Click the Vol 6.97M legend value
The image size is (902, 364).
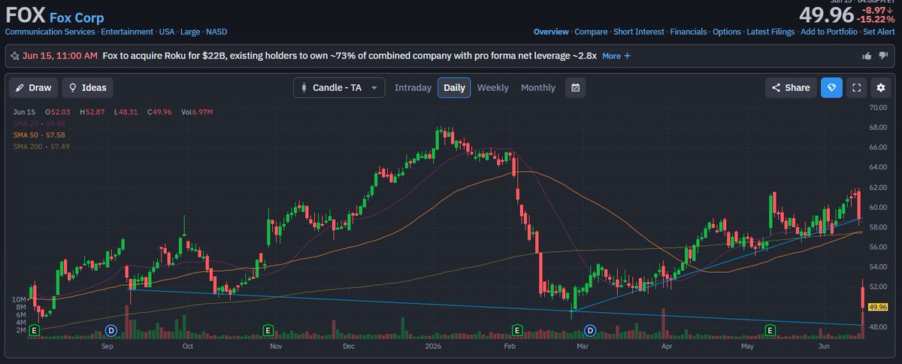point(195,112)
